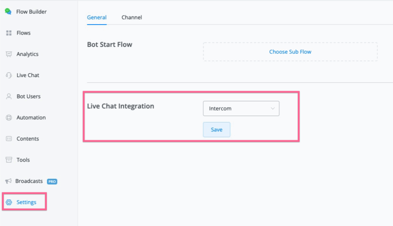Open Live Chat from the sidebar

pyautogui.click(x=28, y=75)
